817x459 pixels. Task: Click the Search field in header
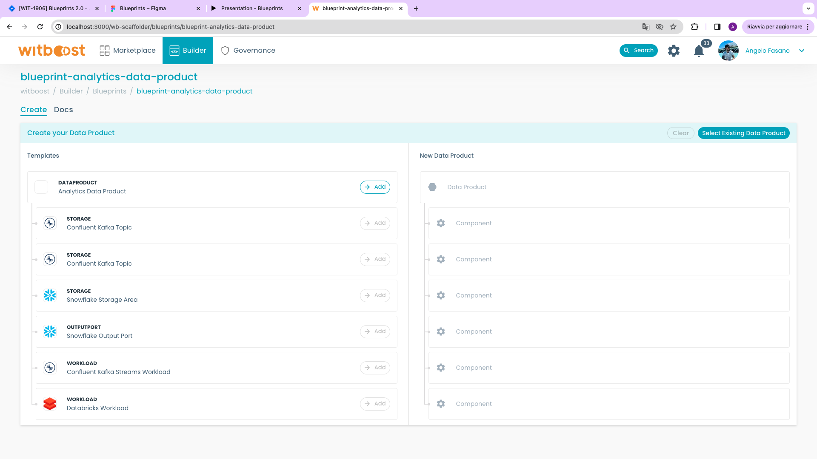tap(638, 51)
